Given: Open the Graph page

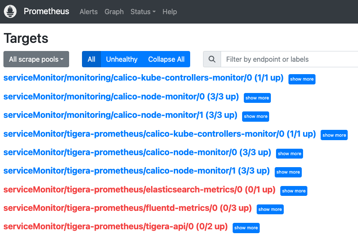Looking at the screenshot, I should [114, 12].
